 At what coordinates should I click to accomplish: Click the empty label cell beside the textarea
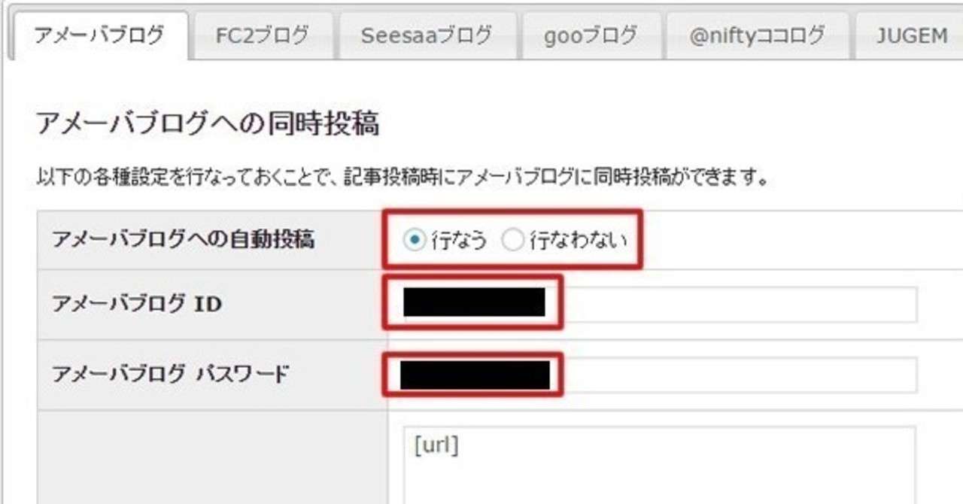point(212,457)
